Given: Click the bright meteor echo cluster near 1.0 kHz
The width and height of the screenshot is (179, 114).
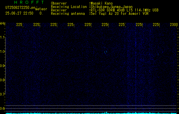Looking at the screenshot, I should (x=106, y=52).
